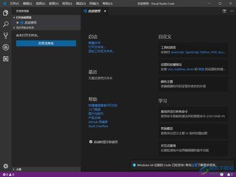
Task: Toggle 启动时显示欢迎页 checkbox
Action: tap(91, 142)
